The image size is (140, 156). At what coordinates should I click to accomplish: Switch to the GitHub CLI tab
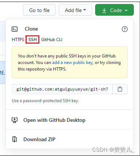pyautogui.click(x=52, y=40)
